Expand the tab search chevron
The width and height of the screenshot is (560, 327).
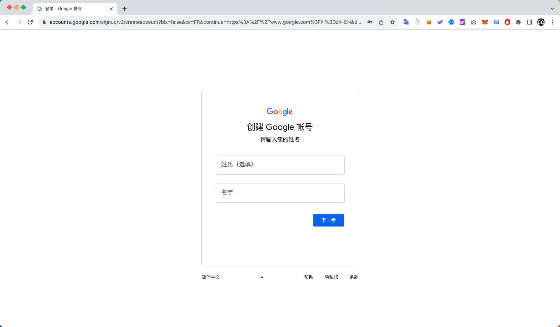(x=552, y=9)
